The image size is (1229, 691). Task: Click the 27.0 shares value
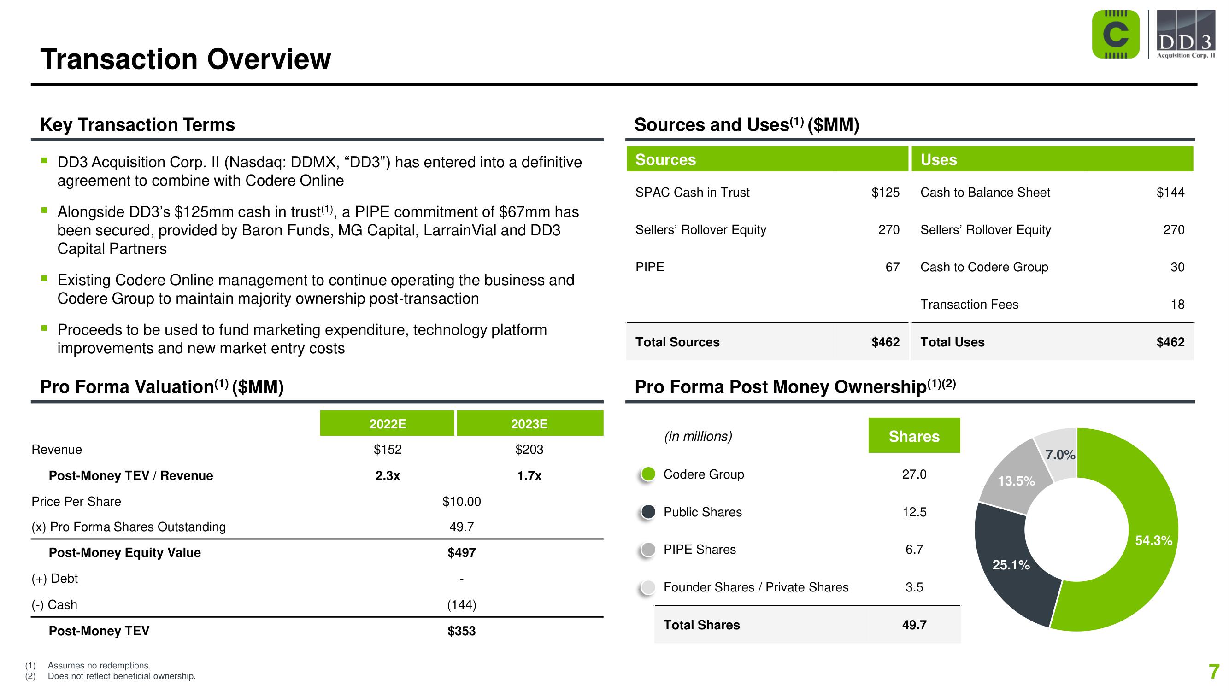pos(914,474)
